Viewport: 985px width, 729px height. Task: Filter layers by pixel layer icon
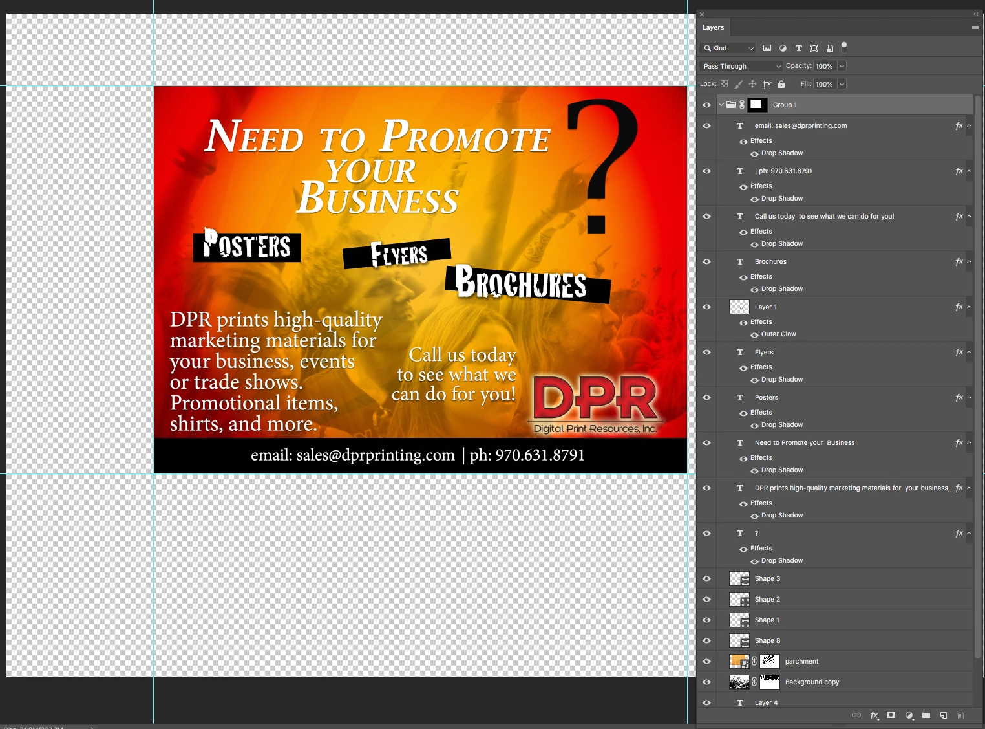(767, 48)
